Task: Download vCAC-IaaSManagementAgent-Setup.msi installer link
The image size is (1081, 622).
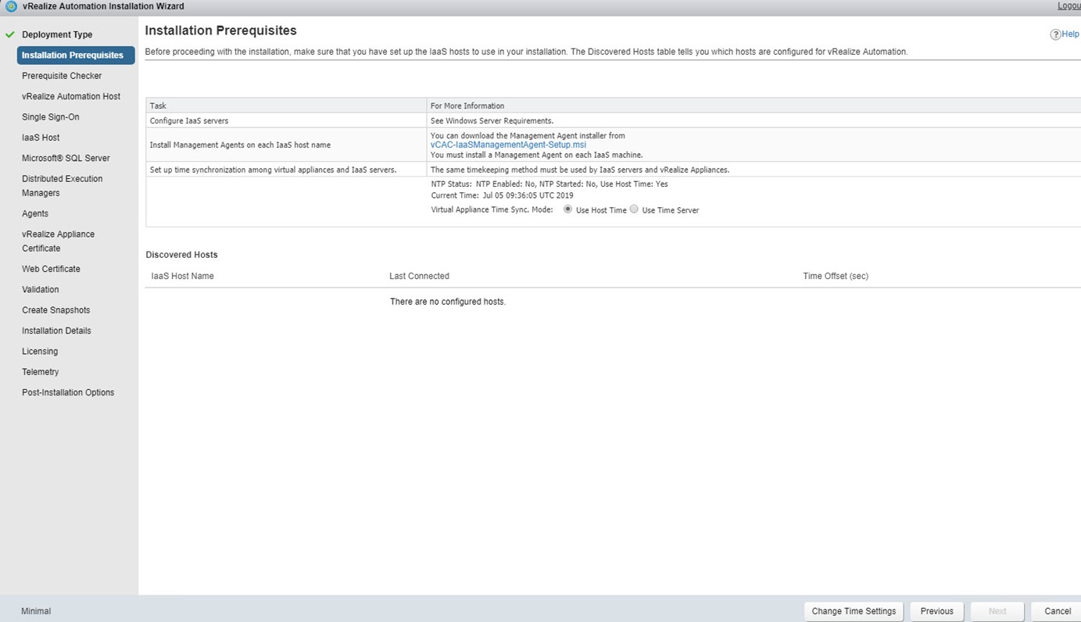Action: point(508,145)
